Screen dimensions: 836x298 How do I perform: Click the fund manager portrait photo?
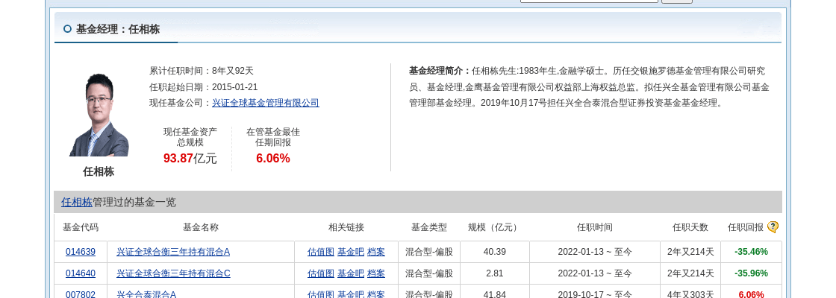click(99, 115)
